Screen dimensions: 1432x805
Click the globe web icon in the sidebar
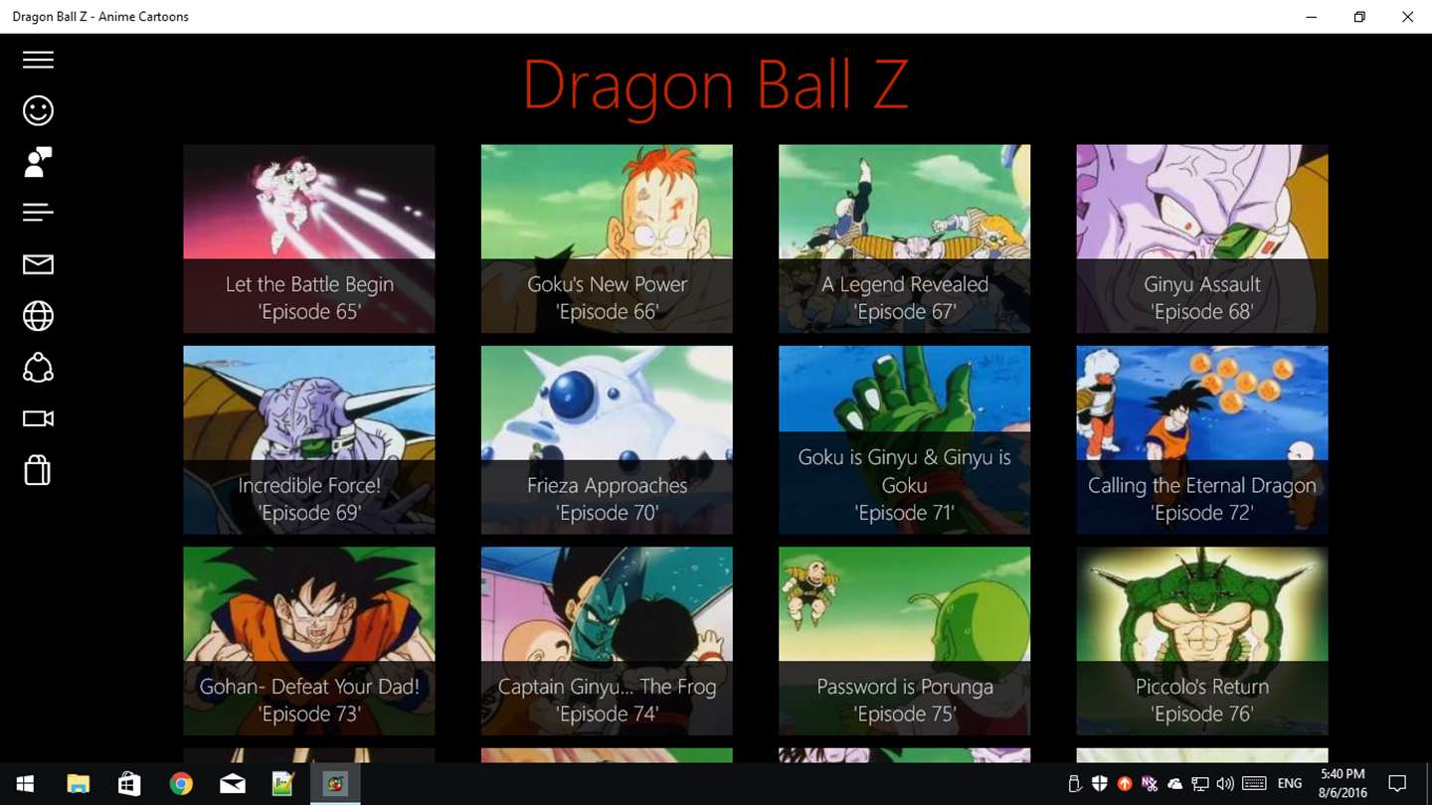(x=38, y=316)
